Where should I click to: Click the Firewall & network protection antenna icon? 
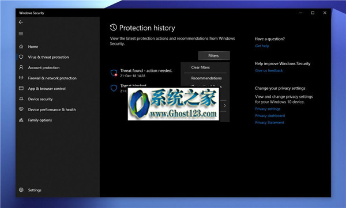pyautogui.click(x=21, y=78)
